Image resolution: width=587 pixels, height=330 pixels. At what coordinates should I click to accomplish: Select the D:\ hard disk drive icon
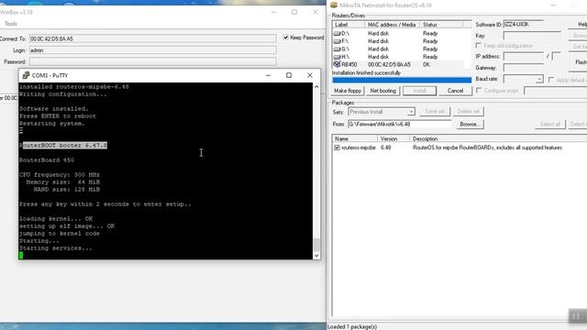pos(337,34)
